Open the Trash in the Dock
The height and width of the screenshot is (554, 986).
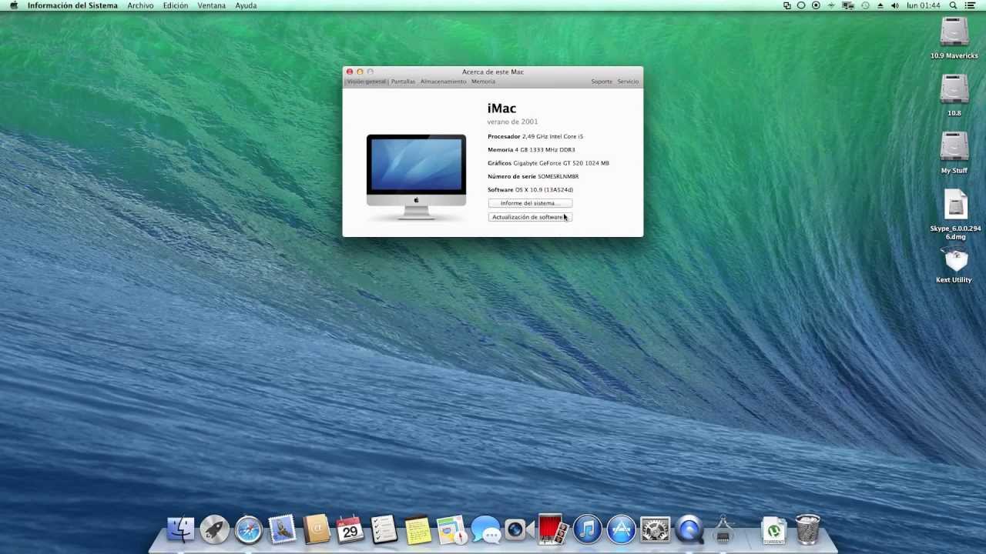(x=807, y=529)
